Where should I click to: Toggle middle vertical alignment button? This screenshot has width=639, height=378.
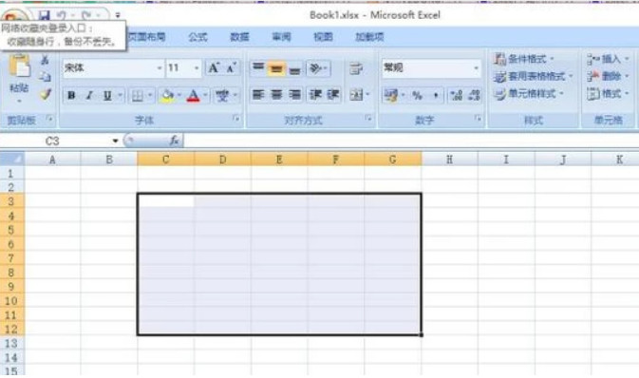tap(276, 68)
